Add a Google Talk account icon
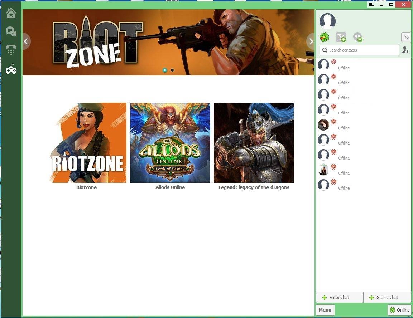Viewport: 413px width, 318px height. (x=358, y=37)
